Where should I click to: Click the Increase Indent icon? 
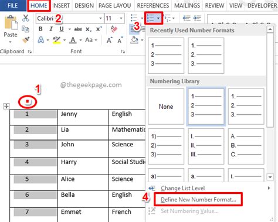click(197, 18)
